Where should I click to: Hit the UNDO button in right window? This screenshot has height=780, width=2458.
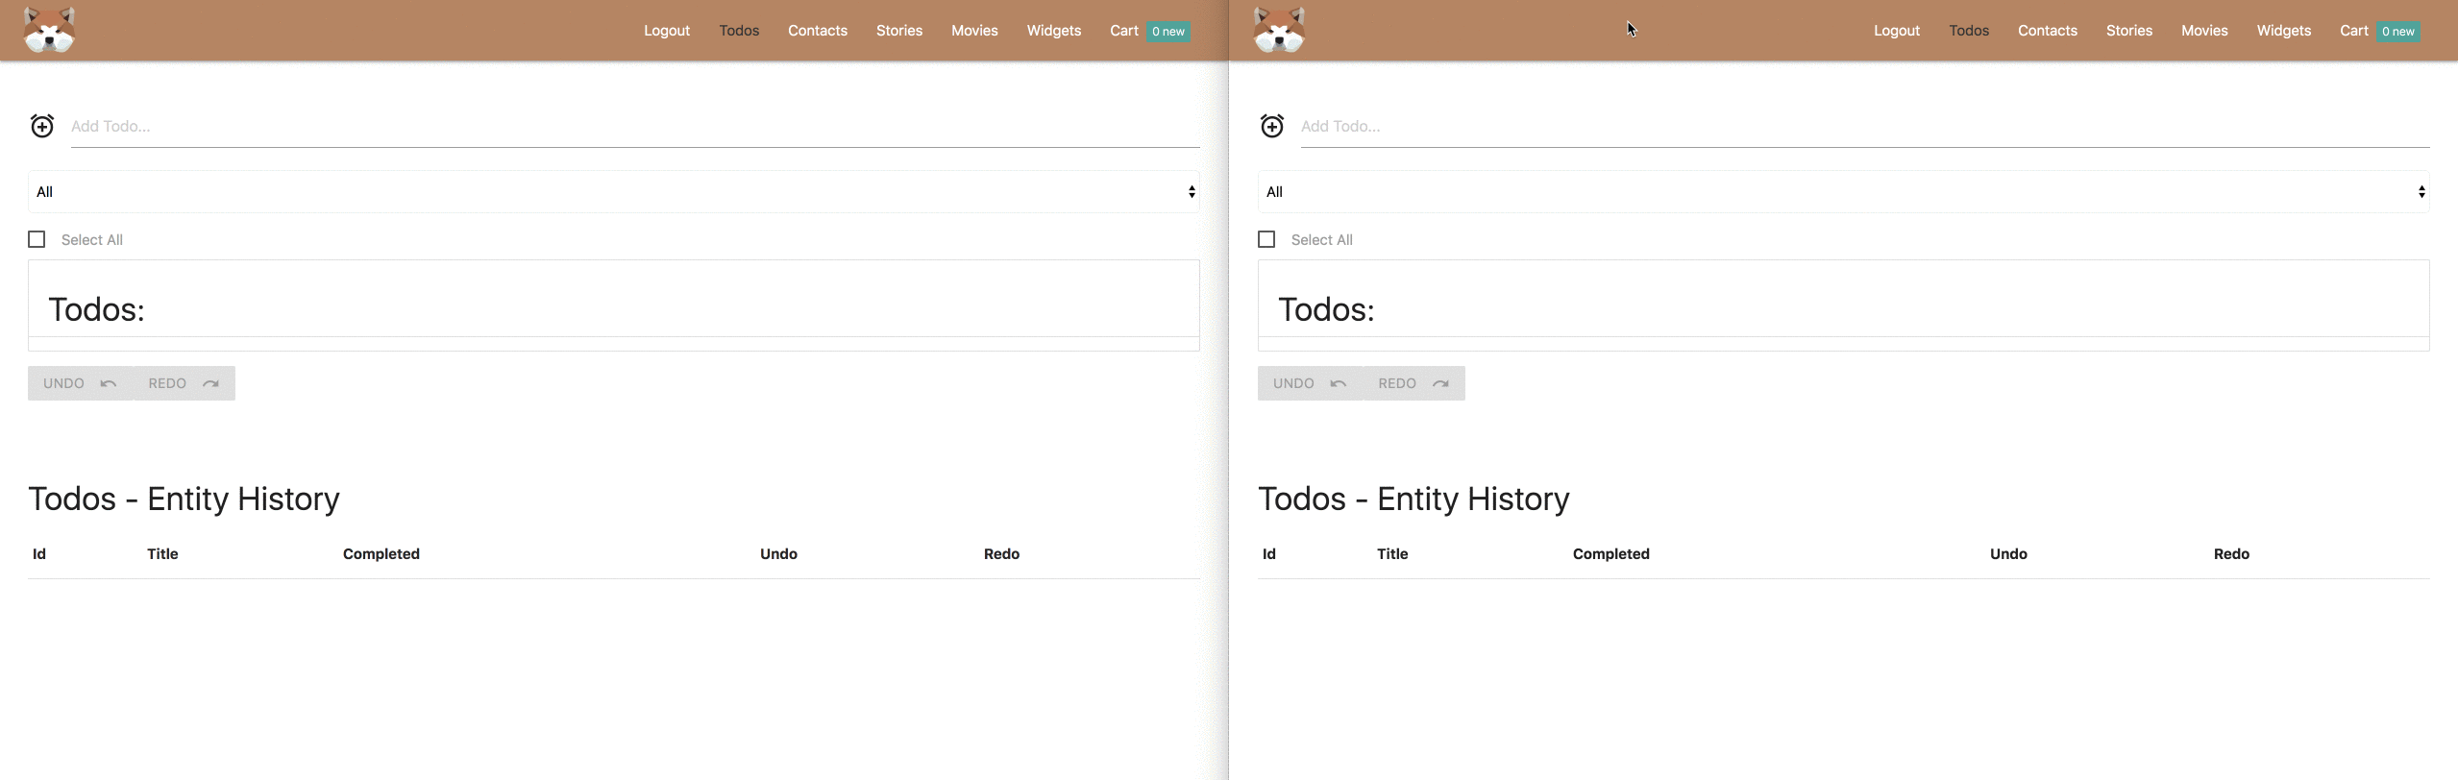[x=1310, y=383]
